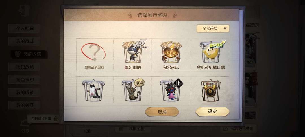
Task: Select the 最高品质随机 question mark option
Action: (x=95, y=55)
